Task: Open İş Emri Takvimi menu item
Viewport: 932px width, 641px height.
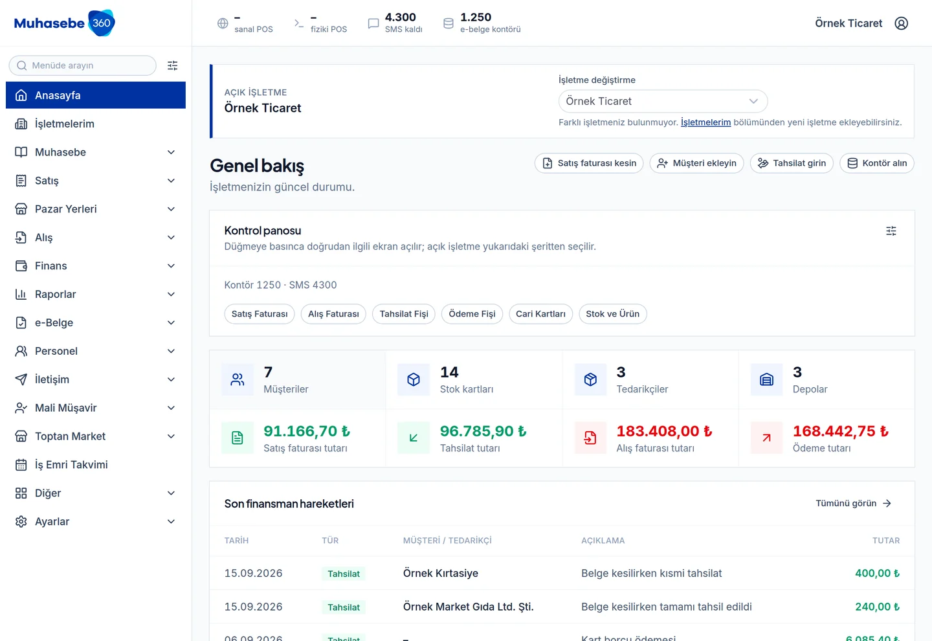Action: (96, 465)
